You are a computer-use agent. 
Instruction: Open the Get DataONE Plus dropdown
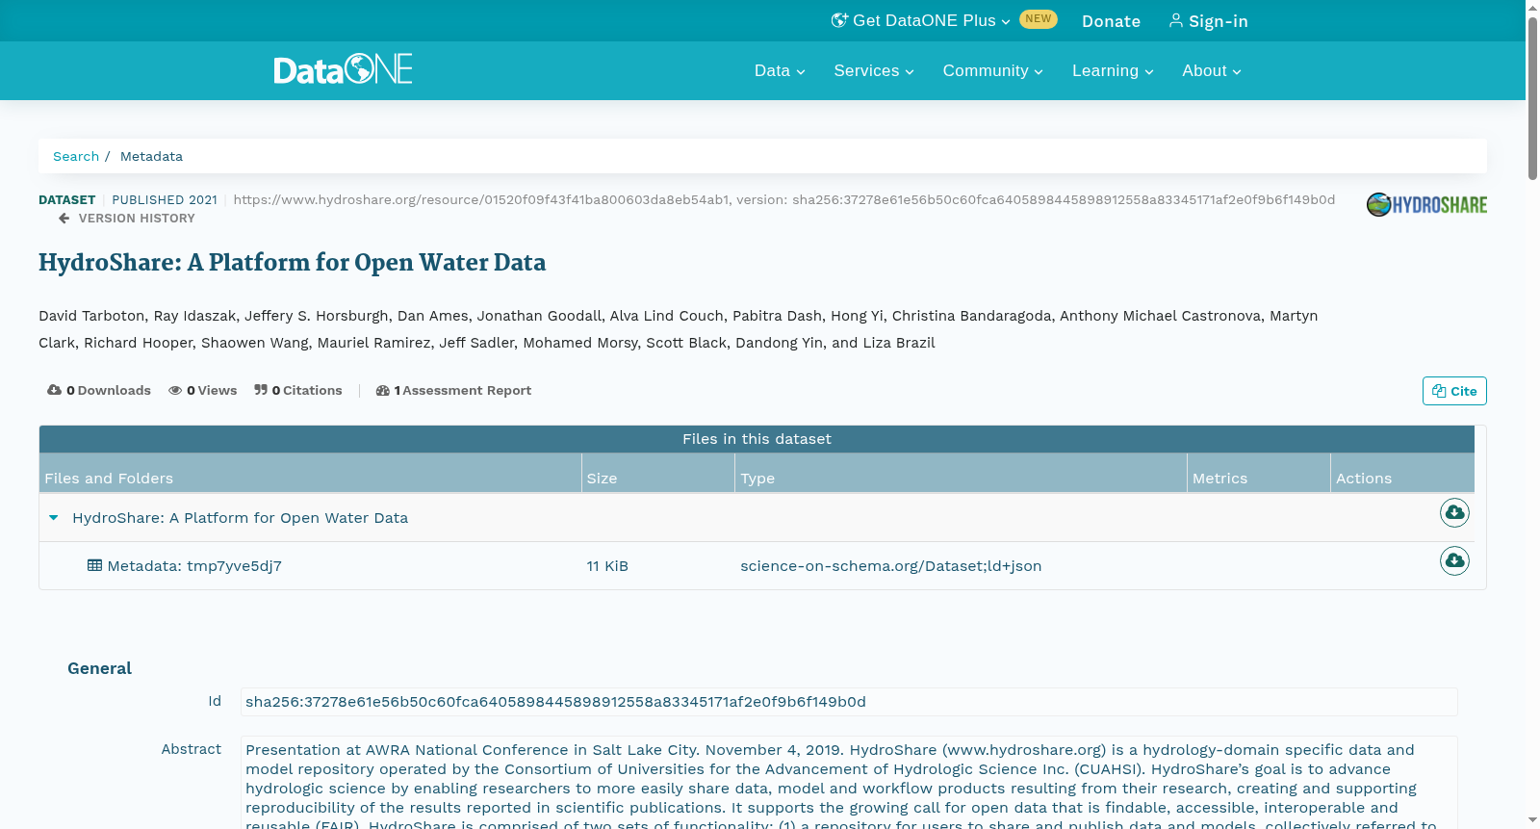click(x=921, y=20)
